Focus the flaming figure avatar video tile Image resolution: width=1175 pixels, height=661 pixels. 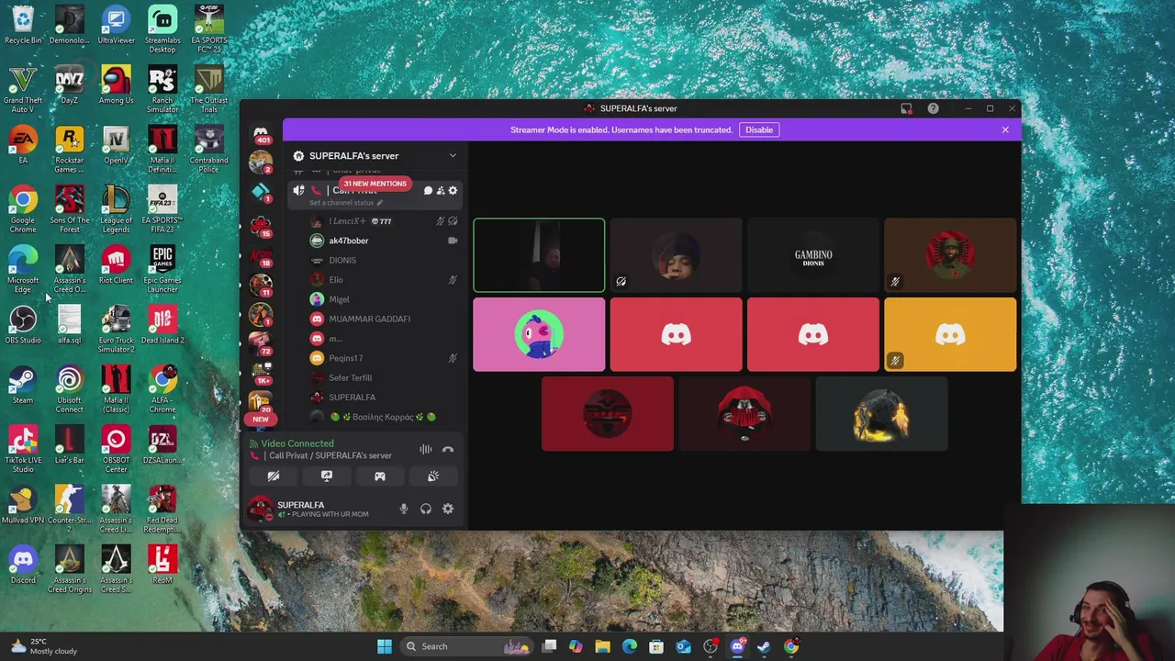click(881, 414)
